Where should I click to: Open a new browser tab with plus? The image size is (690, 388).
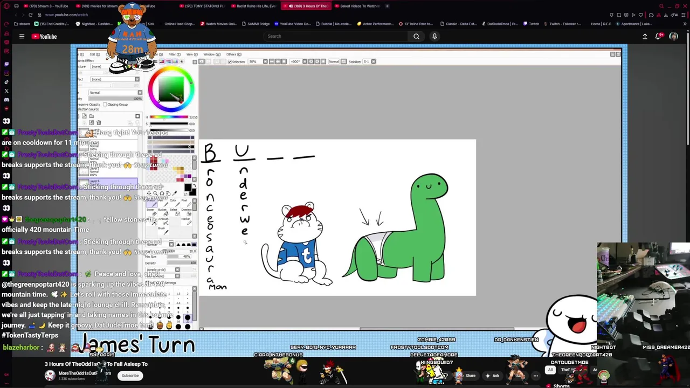click(x=387, y=6)
